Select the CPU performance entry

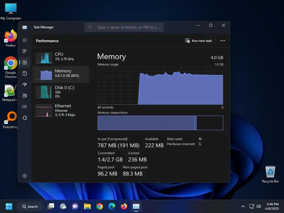61,58
